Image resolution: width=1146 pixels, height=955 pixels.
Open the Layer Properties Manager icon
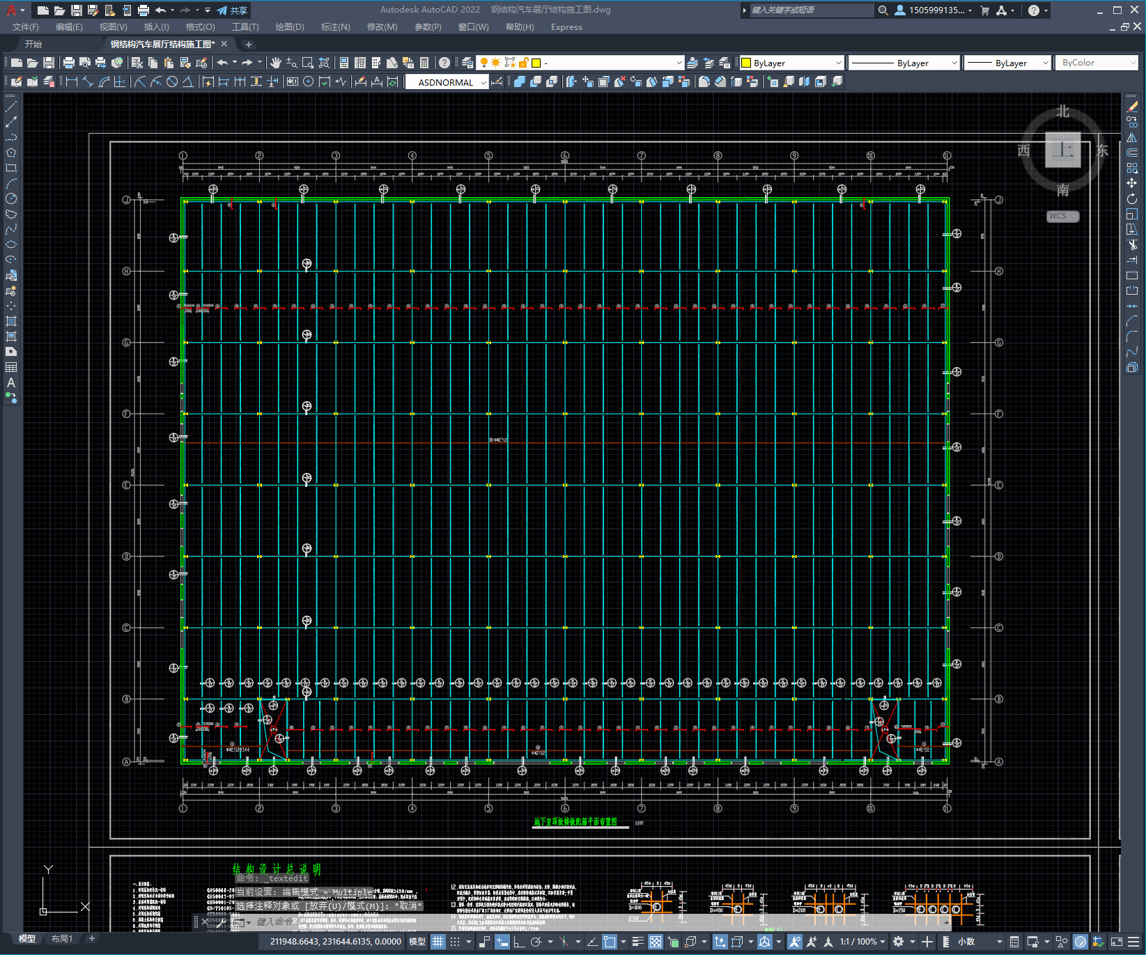click(x=467, y=63)
